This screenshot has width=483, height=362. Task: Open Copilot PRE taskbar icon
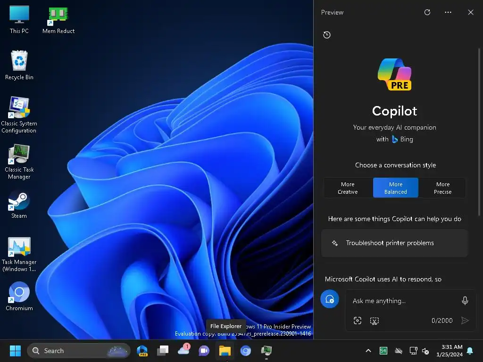pos(142,351)
